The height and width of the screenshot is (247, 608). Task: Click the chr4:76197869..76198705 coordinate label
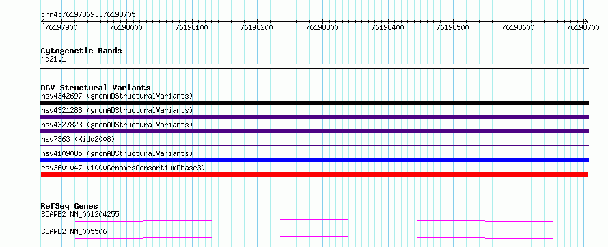click(88, 15)
